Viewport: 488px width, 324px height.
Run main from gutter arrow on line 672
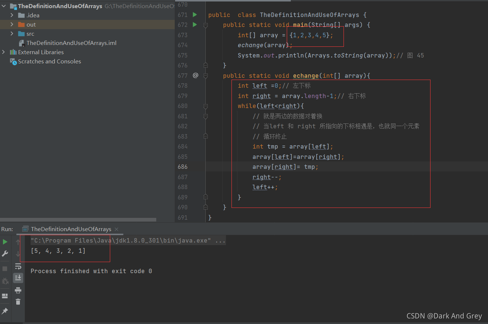click(195, 25)
